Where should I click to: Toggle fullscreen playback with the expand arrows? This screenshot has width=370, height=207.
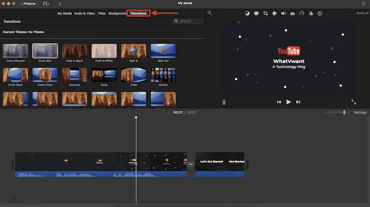(x=353, y=102)
